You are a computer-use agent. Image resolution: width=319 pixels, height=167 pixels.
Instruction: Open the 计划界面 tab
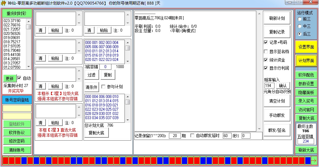(x=306, y=61)
